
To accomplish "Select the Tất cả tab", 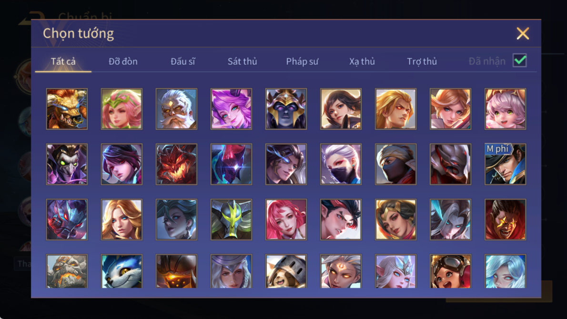I will click(63, 62).
